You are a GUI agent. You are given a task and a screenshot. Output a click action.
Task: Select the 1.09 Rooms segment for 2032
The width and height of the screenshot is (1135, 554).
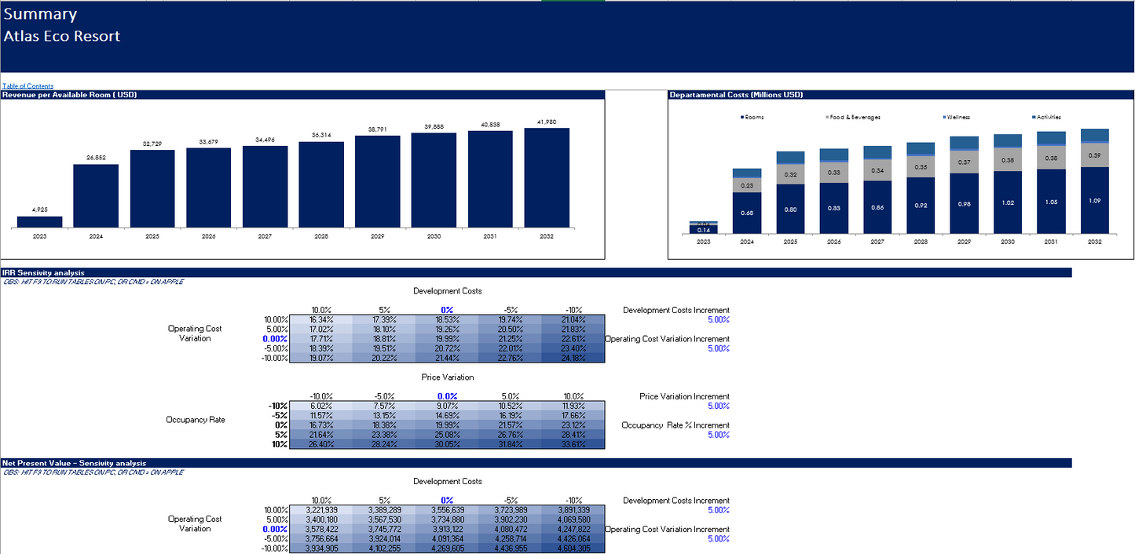point(1094,200)
